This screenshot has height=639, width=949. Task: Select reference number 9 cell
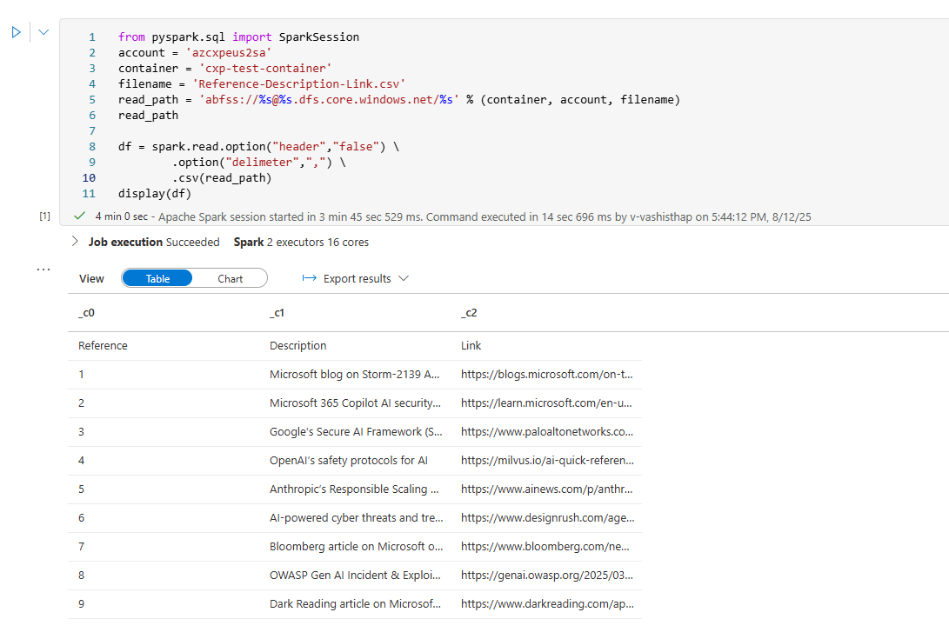pyautogui.click(x=81, y=604)
